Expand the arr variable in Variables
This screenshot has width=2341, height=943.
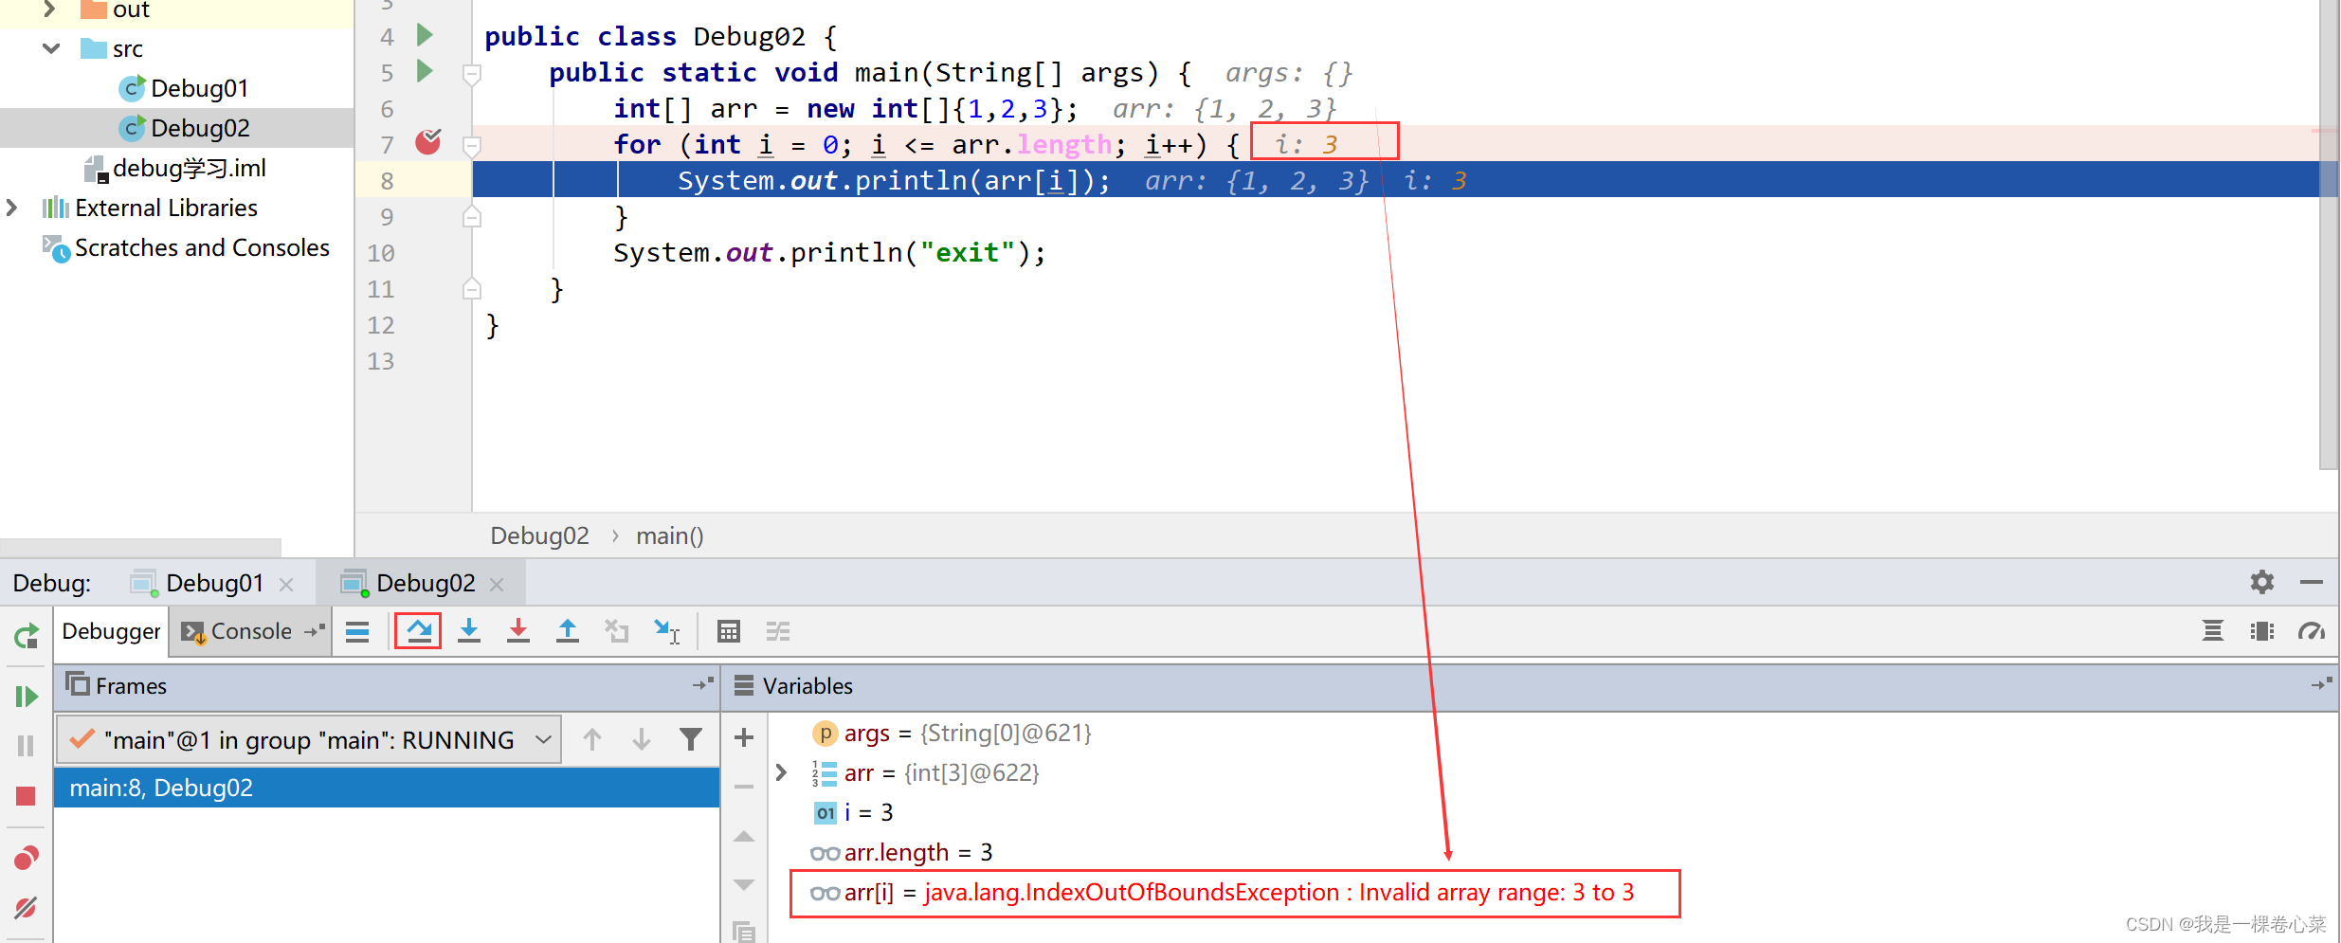point(781,772)
